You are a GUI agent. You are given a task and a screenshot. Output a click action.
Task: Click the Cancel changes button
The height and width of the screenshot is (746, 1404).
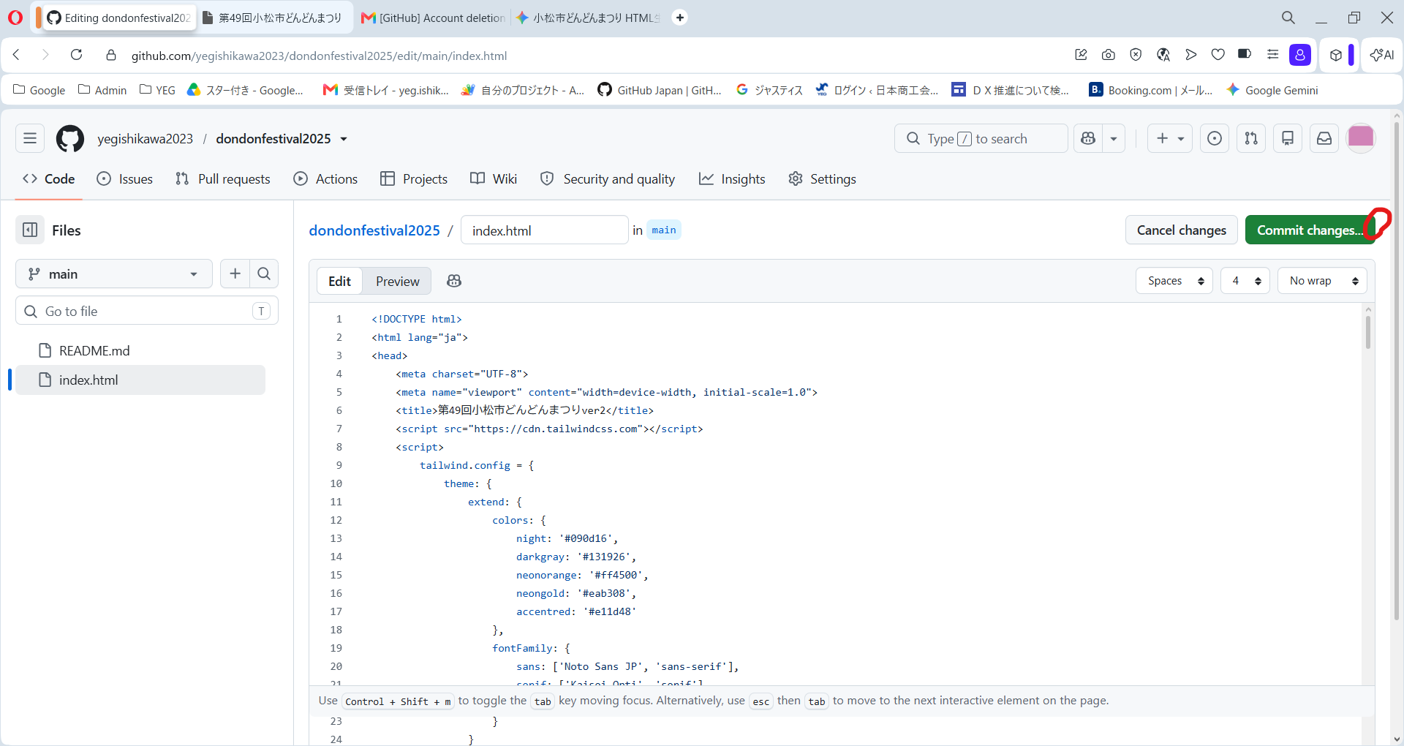coord(1181,230)
